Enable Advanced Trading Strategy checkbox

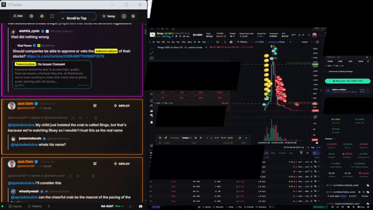(326, 72)
